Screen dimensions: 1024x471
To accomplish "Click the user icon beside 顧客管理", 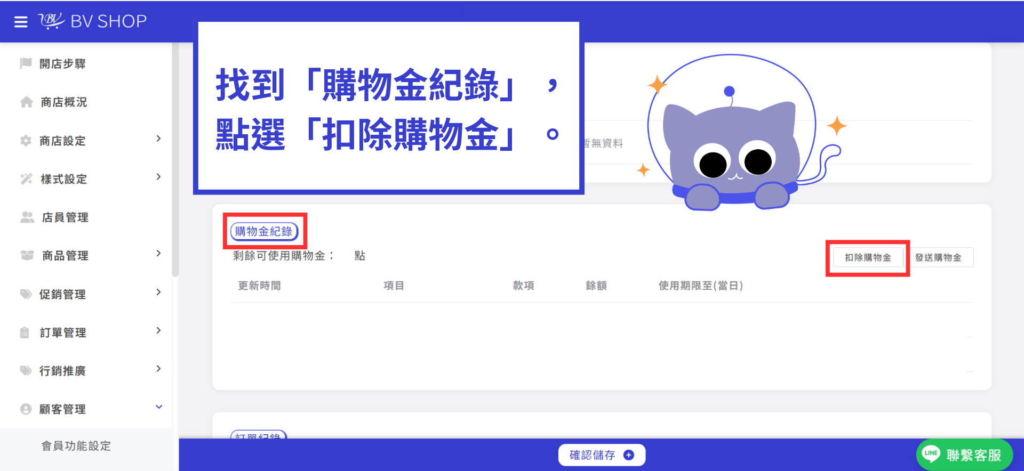I will 26,409.
